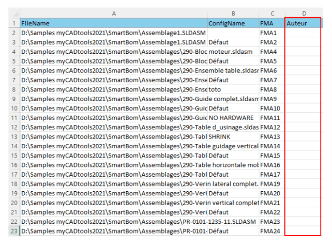Select row 18 header
The image size is (332, 245).
(x=14, y=184)
